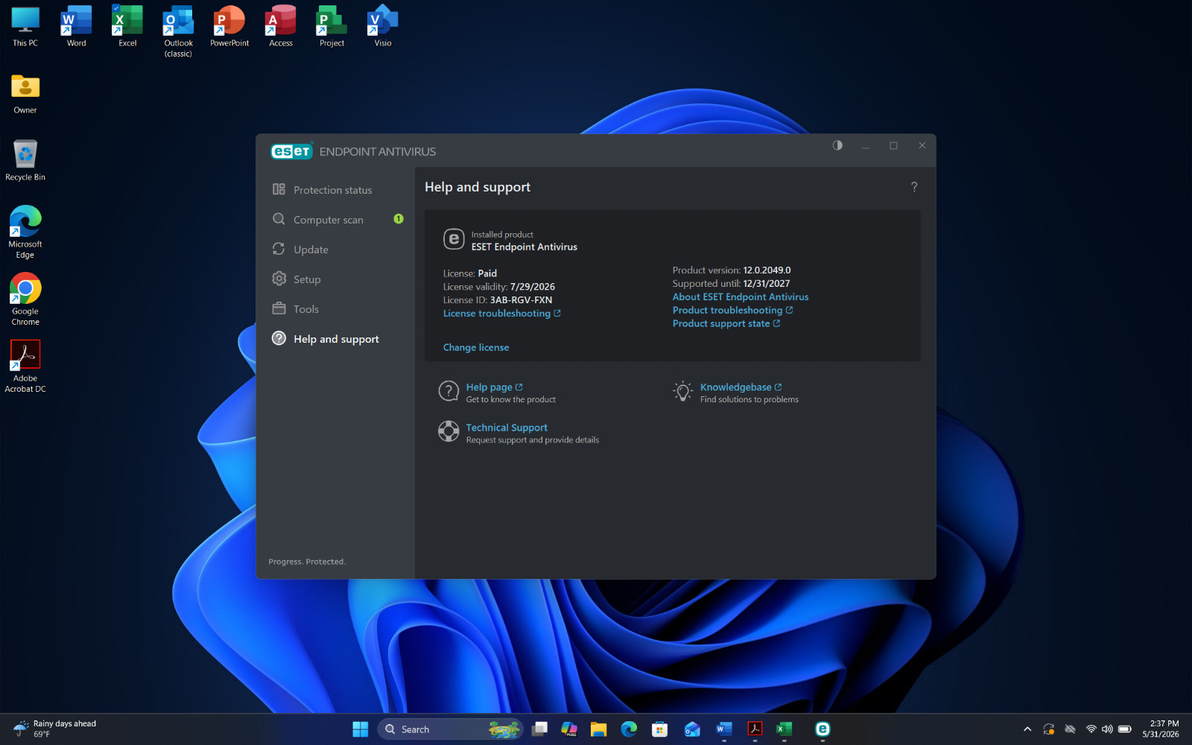Click the ESET logo in title bar
This screenshot has height=745, width=1192.
click(x=291, y=151)
